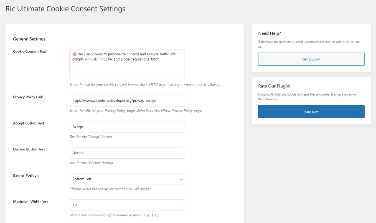376x223 pixels.
Task: Click the "Banner Position" field label
Action: [25, 175]
